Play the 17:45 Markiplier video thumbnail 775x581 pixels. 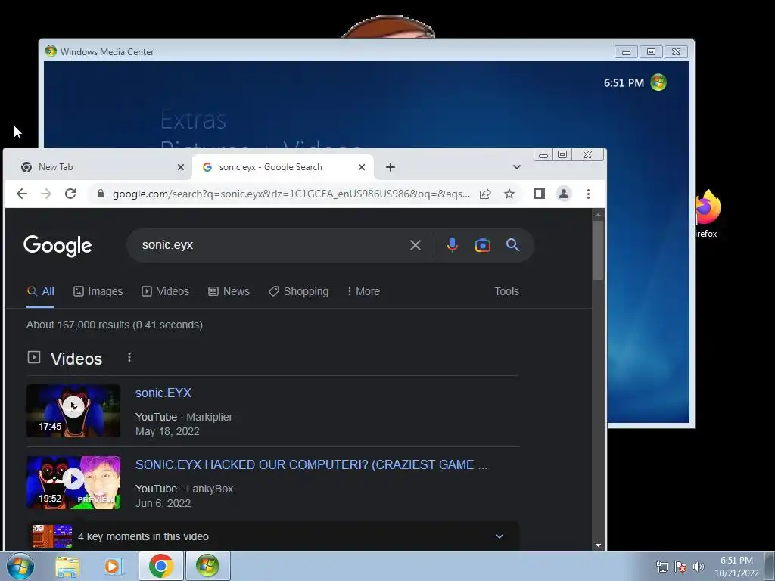[73, 411]
